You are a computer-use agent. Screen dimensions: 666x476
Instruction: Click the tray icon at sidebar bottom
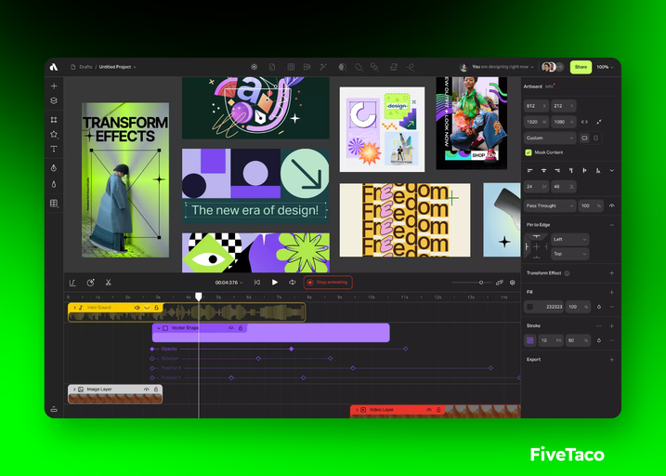tap(54, 409)
